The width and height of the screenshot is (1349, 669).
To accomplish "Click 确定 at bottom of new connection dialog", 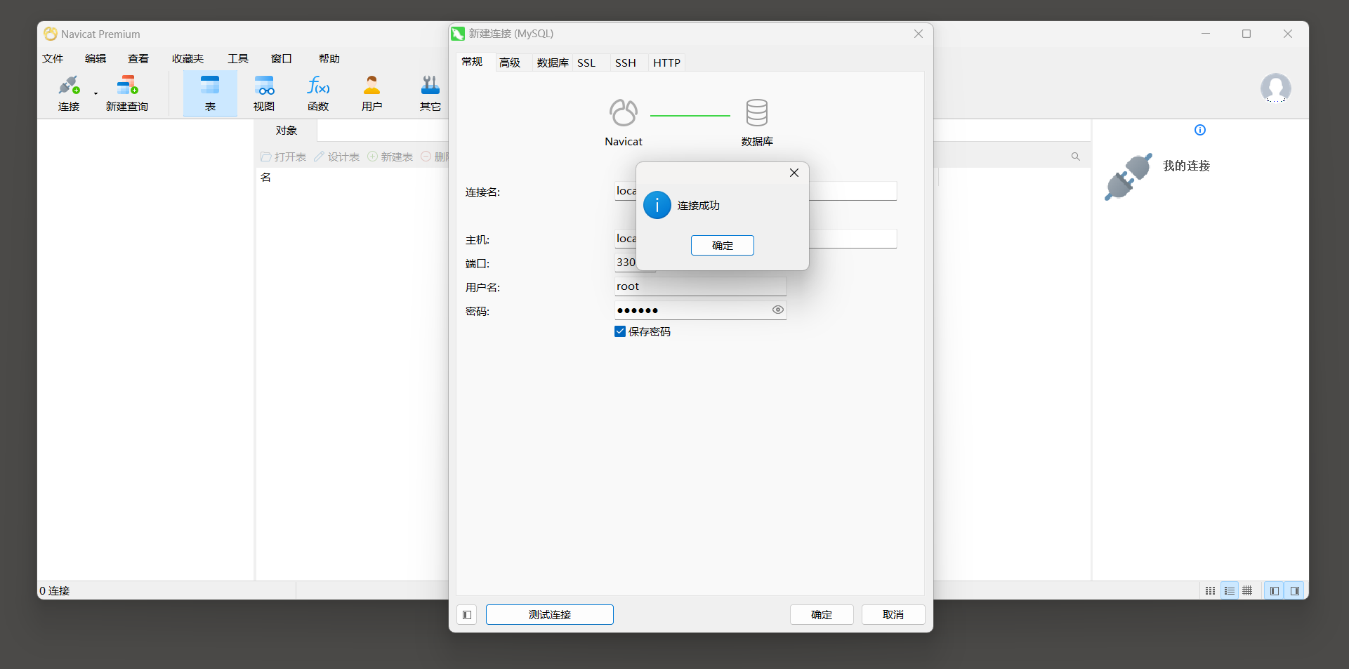I will pos(822,615).
